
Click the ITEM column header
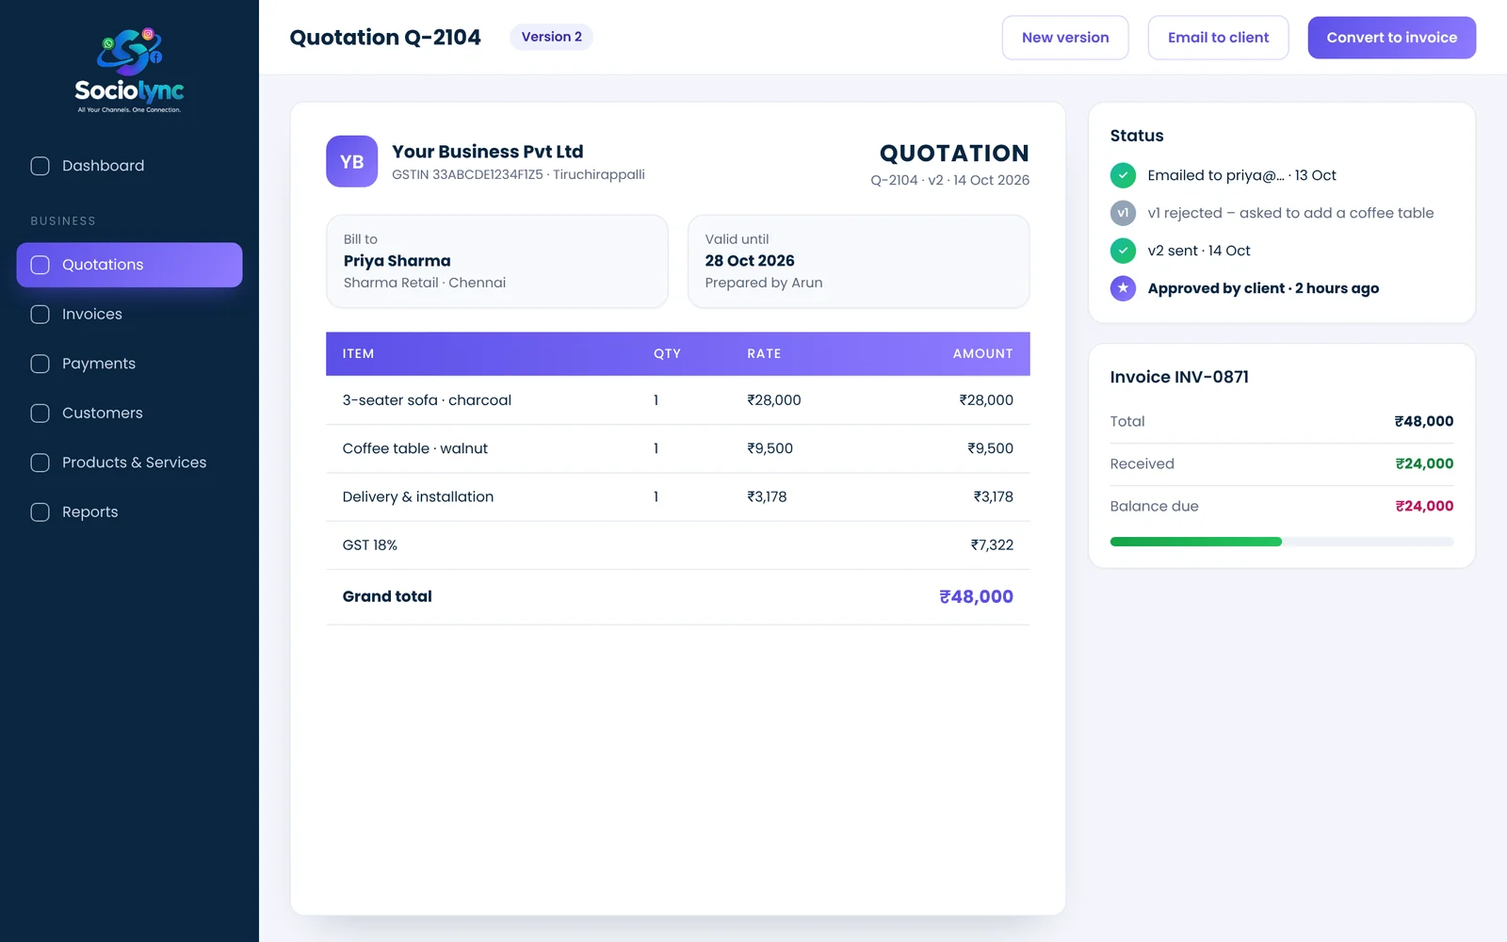point(358,354)
